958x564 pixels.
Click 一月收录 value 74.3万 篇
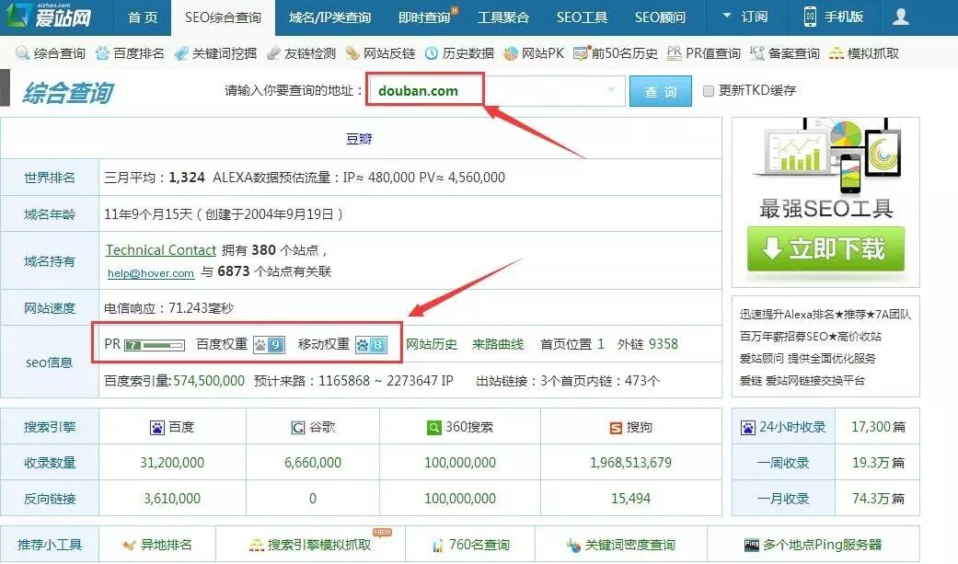pos(879,499)
